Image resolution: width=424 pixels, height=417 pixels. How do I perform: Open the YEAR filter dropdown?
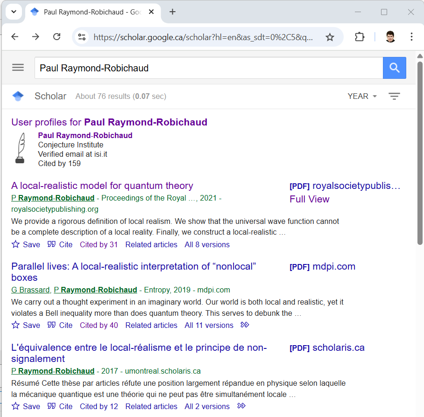point(362,96)
